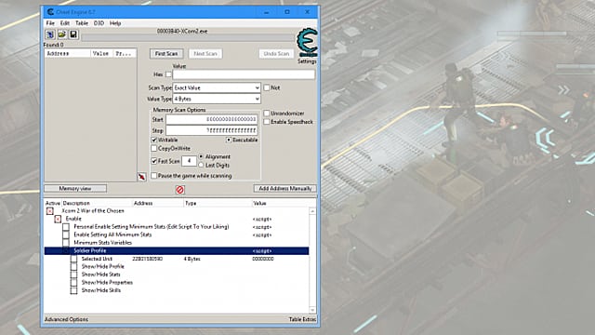Open the process list icon
This screenshot has height=335, width=595.
click(x=50, y=35)
